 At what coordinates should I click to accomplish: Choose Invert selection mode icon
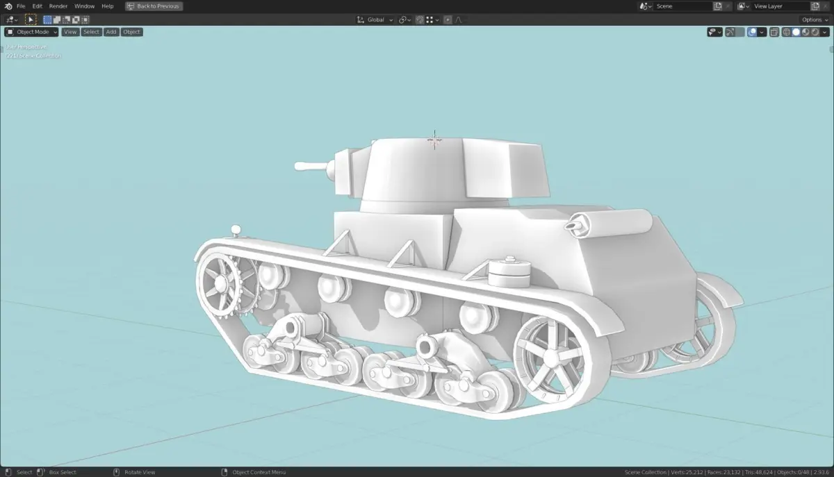(76, 19)
